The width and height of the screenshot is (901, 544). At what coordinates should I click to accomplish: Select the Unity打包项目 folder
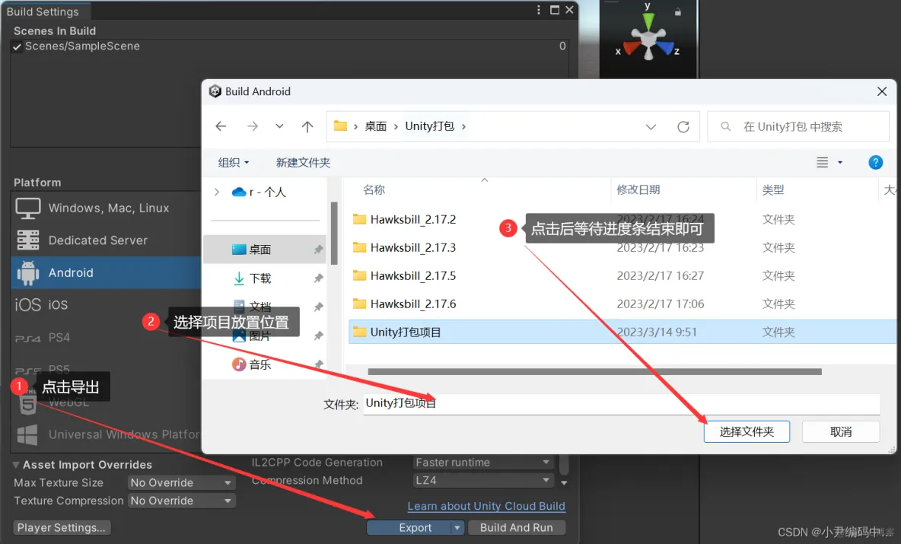coord(622,332)
